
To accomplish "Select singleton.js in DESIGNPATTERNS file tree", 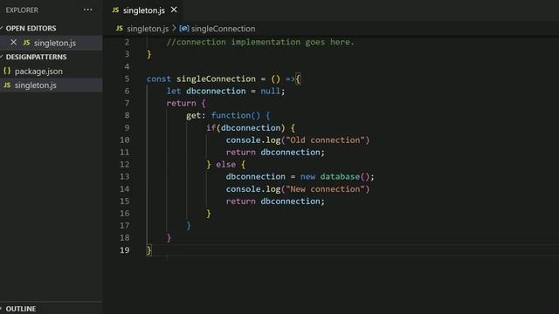I will click(36, 85).
